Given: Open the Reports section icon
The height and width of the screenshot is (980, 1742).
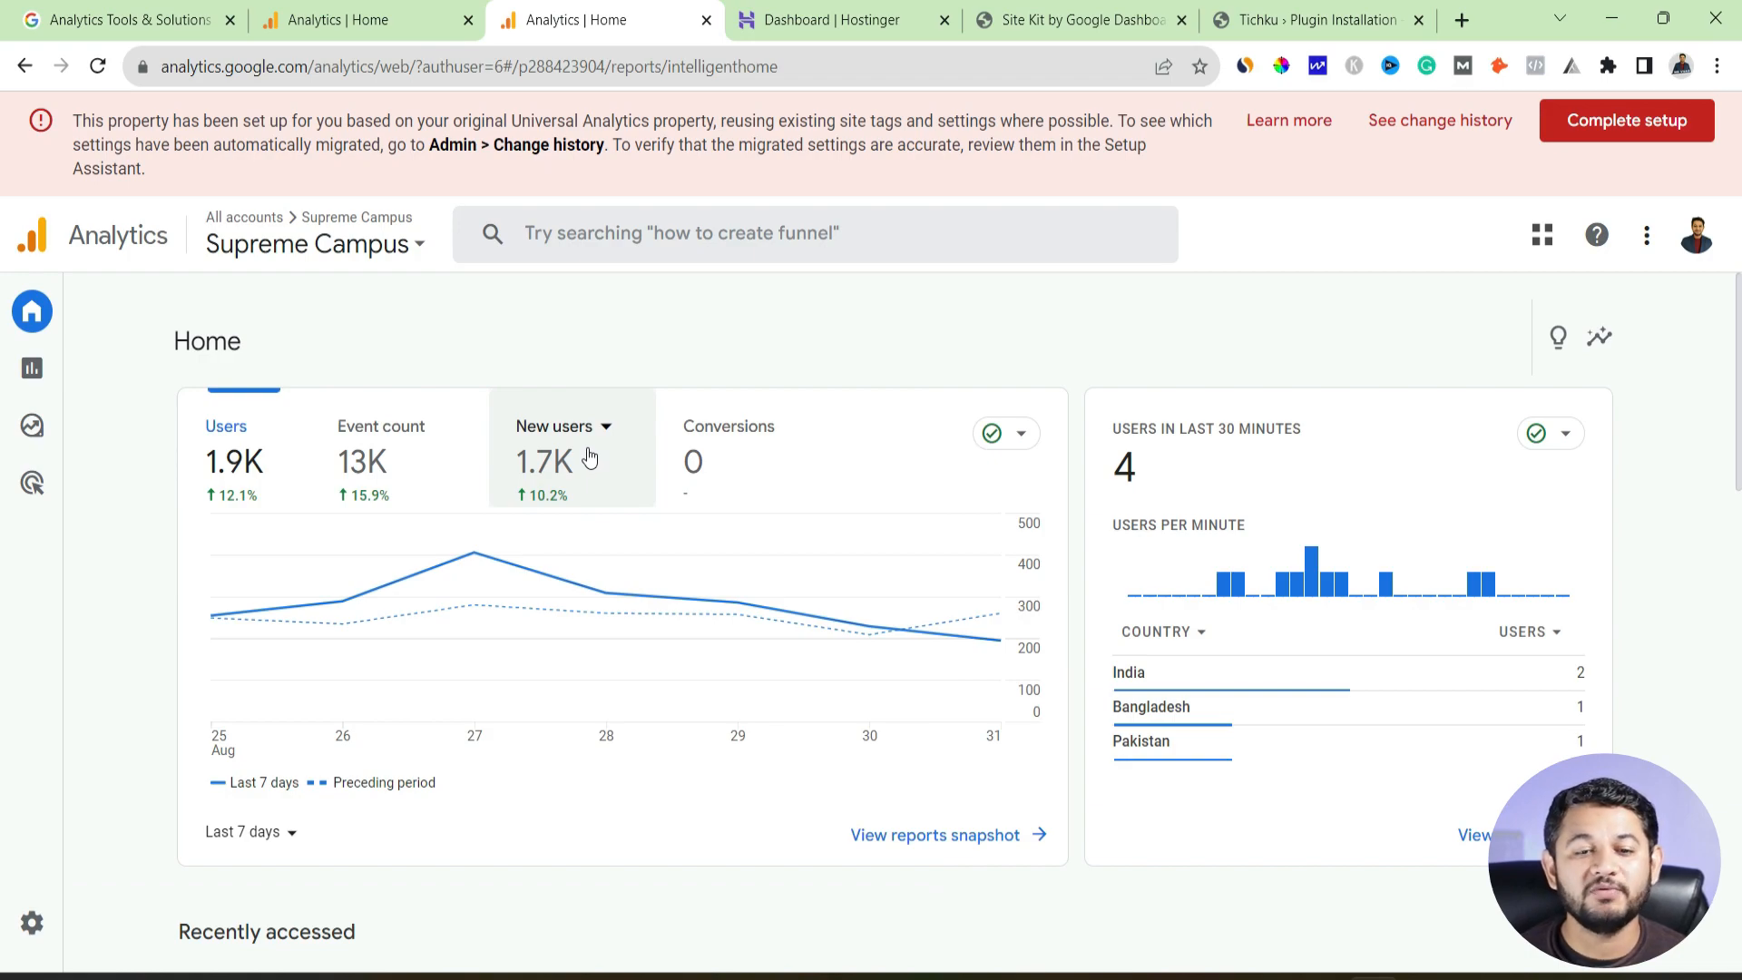Looking at the screenshot, I should pos(31,367).
